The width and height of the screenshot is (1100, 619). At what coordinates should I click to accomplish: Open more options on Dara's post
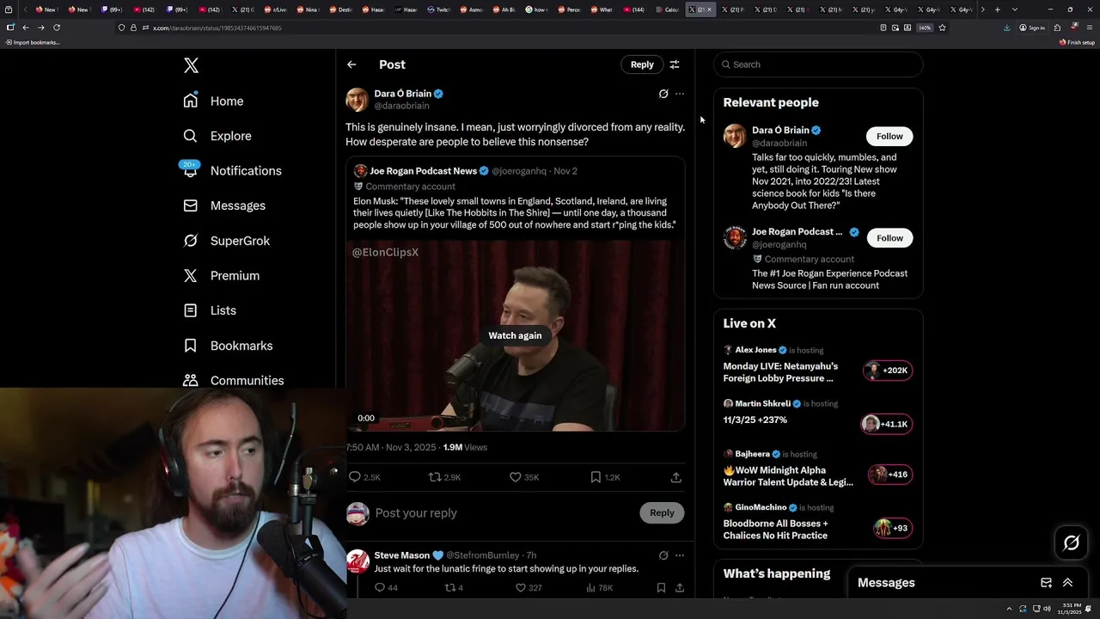tap(680, 94)
